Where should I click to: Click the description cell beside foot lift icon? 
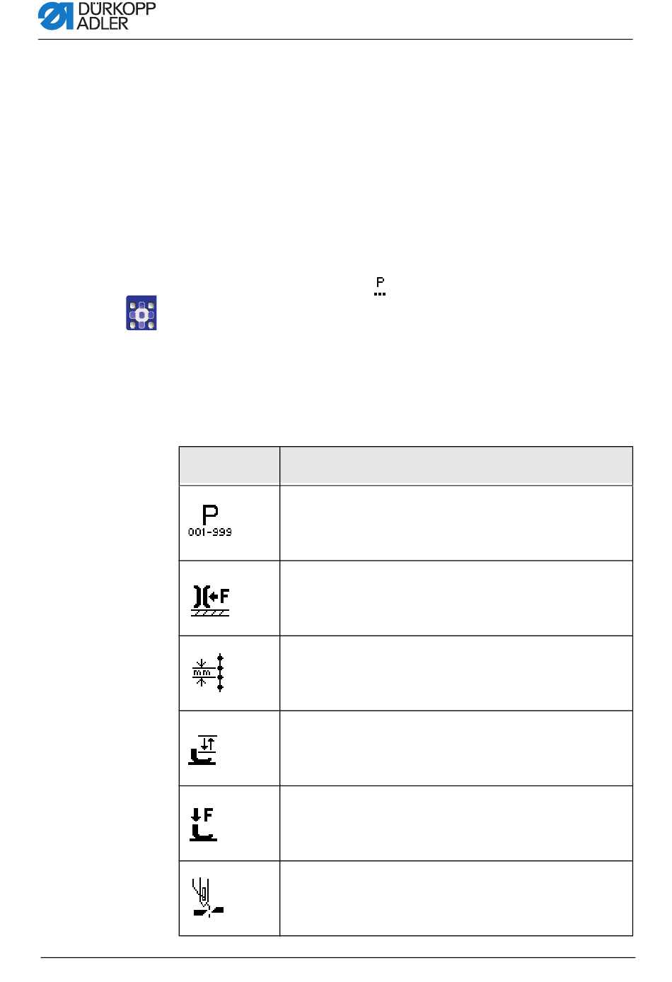point(456,748)
